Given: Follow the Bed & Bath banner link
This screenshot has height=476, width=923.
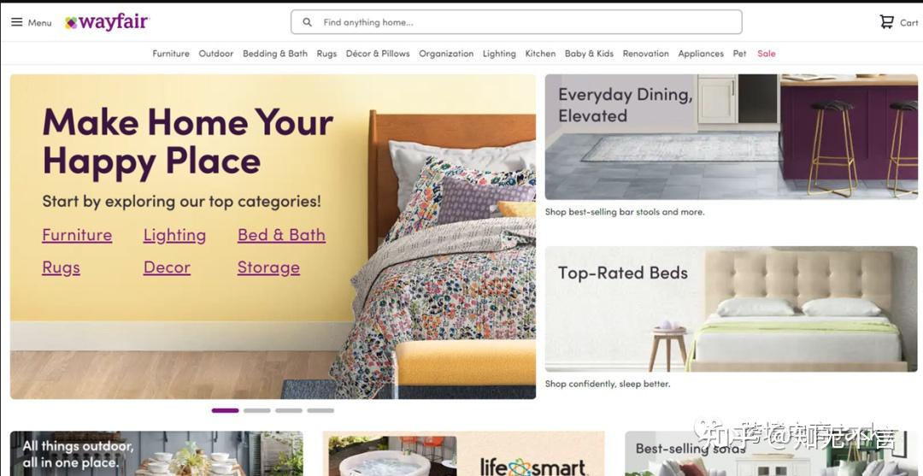Looking at the screenshot, I should click(281, 235).
